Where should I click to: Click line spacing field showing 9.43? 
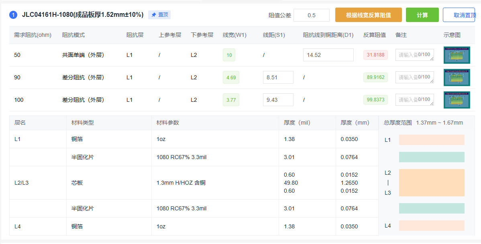pyautogui.click(x=278, y=100)
